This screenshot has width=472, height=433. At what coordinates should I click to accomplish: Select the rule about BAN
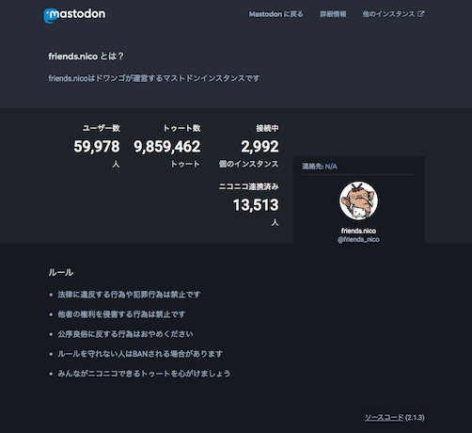pyautogui.click(x=140, y=354)
